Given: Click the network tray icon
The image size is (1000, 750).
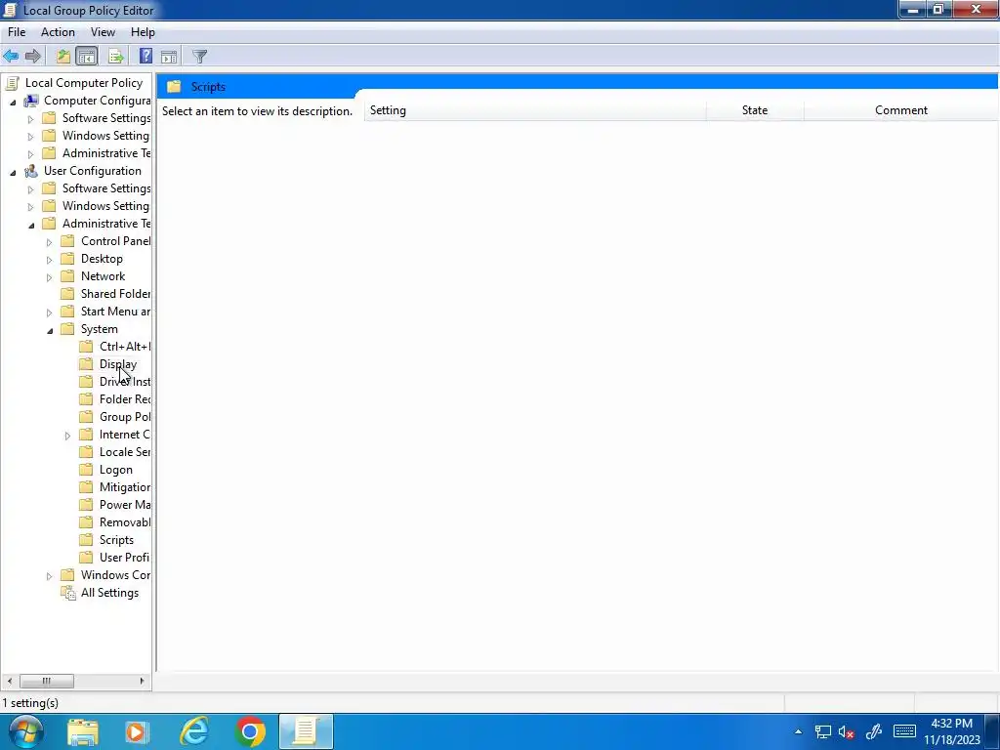Looking at the screenshot, I should [822, 732].
